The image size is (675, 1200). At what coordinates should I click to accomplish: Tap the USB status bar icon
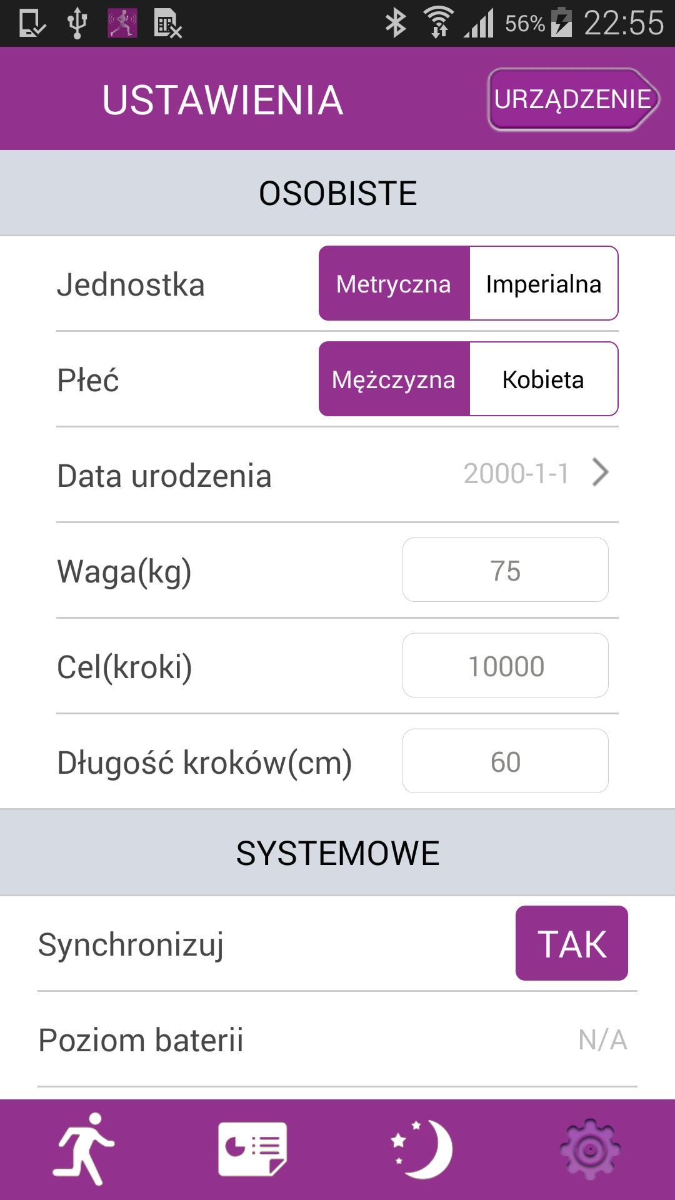77,24
